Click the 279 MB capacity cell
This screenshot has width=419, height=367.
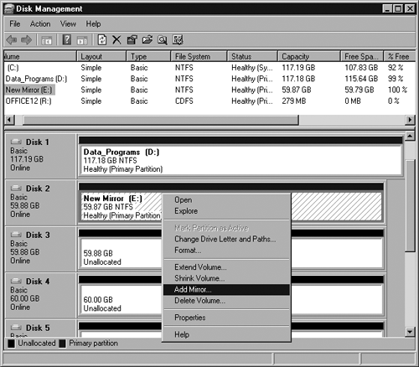tap(294, 101)
